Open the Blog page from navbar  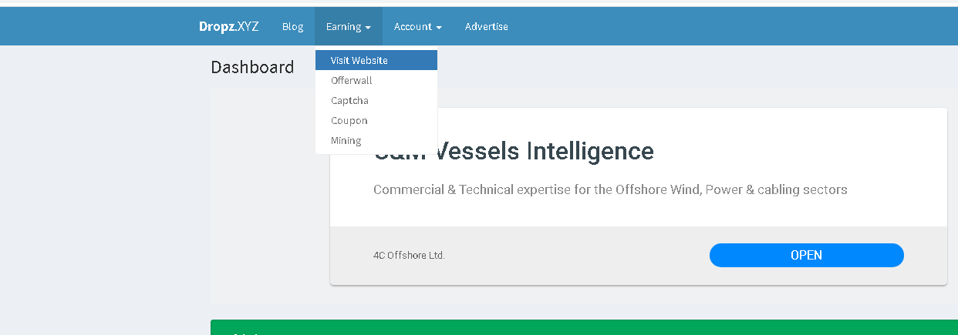292,26
